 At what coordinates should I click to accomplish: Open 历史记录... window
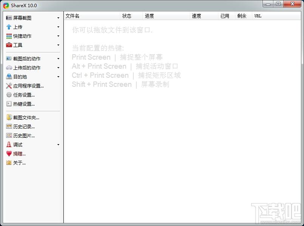[24, 127]
